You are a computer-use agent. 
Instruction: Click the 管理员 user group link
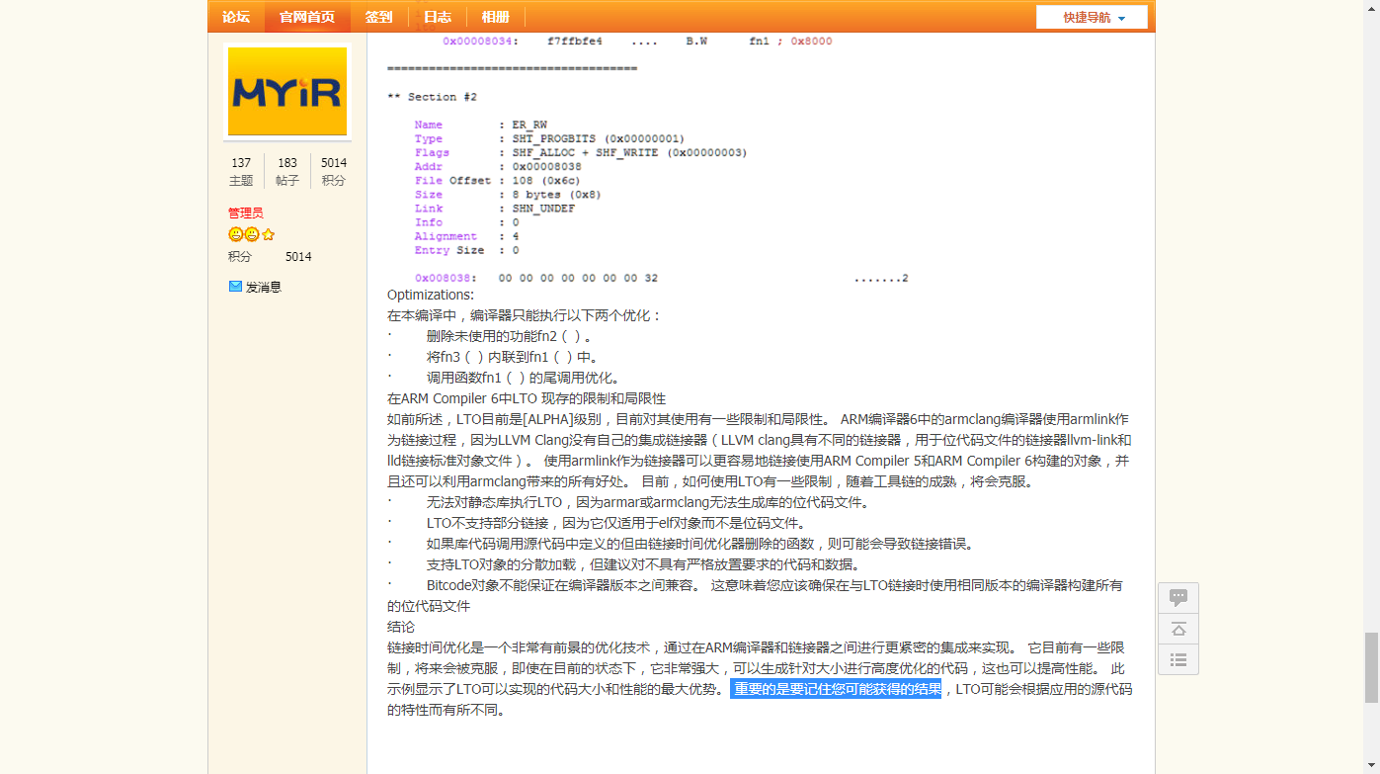click(x=246, y=213)
